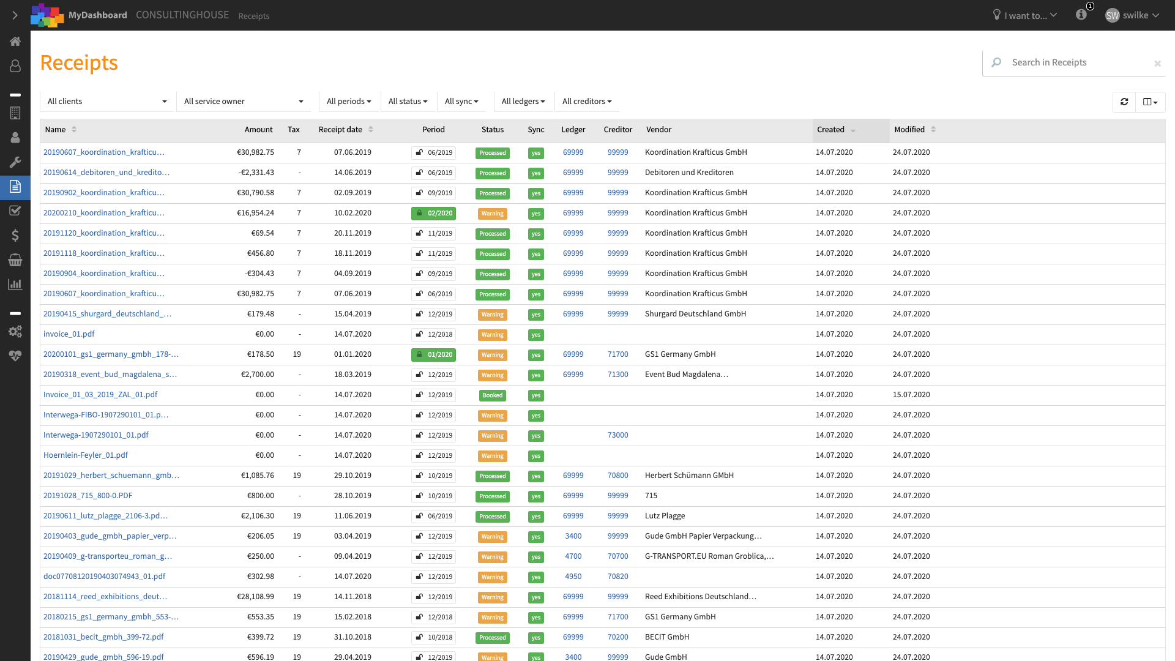Toggle period lock on Lutz Plagge row
Viewport: 1175px width, 661px height.
pos(433,517)
